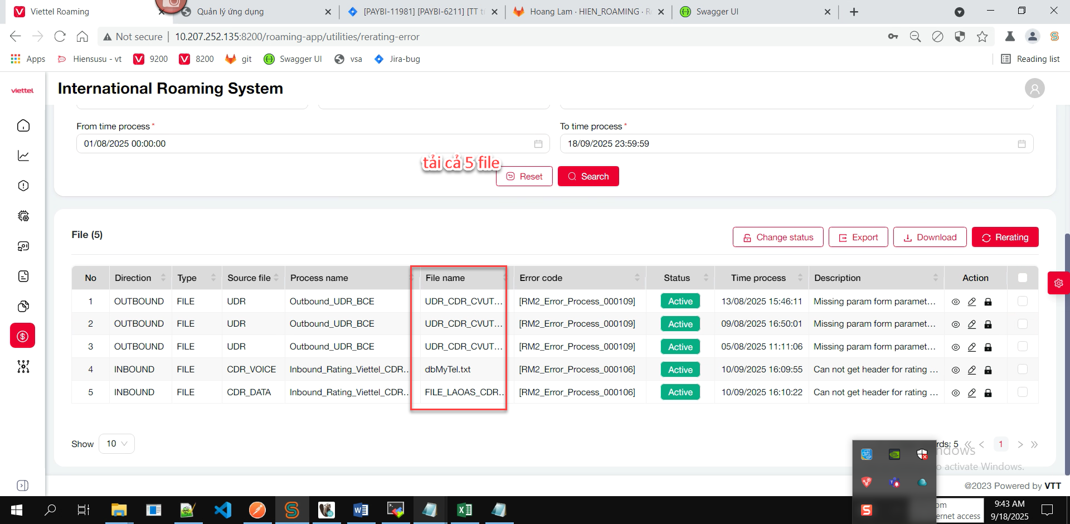This screenshot has height=524, width=1070.
Task: Click the home icon in left sidebar
Action: point(23,126)
